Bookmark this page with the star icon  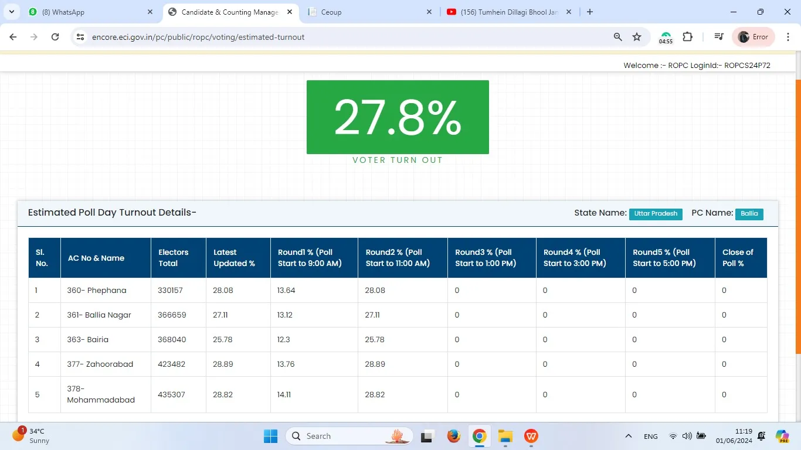(x=637, y=37)
